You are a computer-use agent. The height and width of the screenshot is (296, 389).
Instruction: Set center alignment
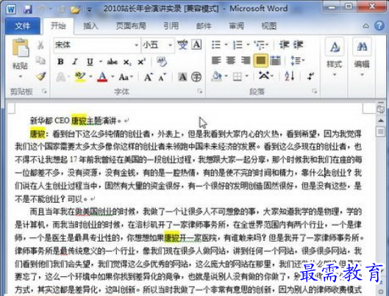(x=231, y=60)
